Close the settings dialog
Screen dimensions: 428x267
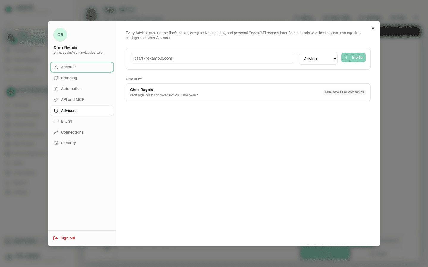pyautogui.click(x=373, y=28)
